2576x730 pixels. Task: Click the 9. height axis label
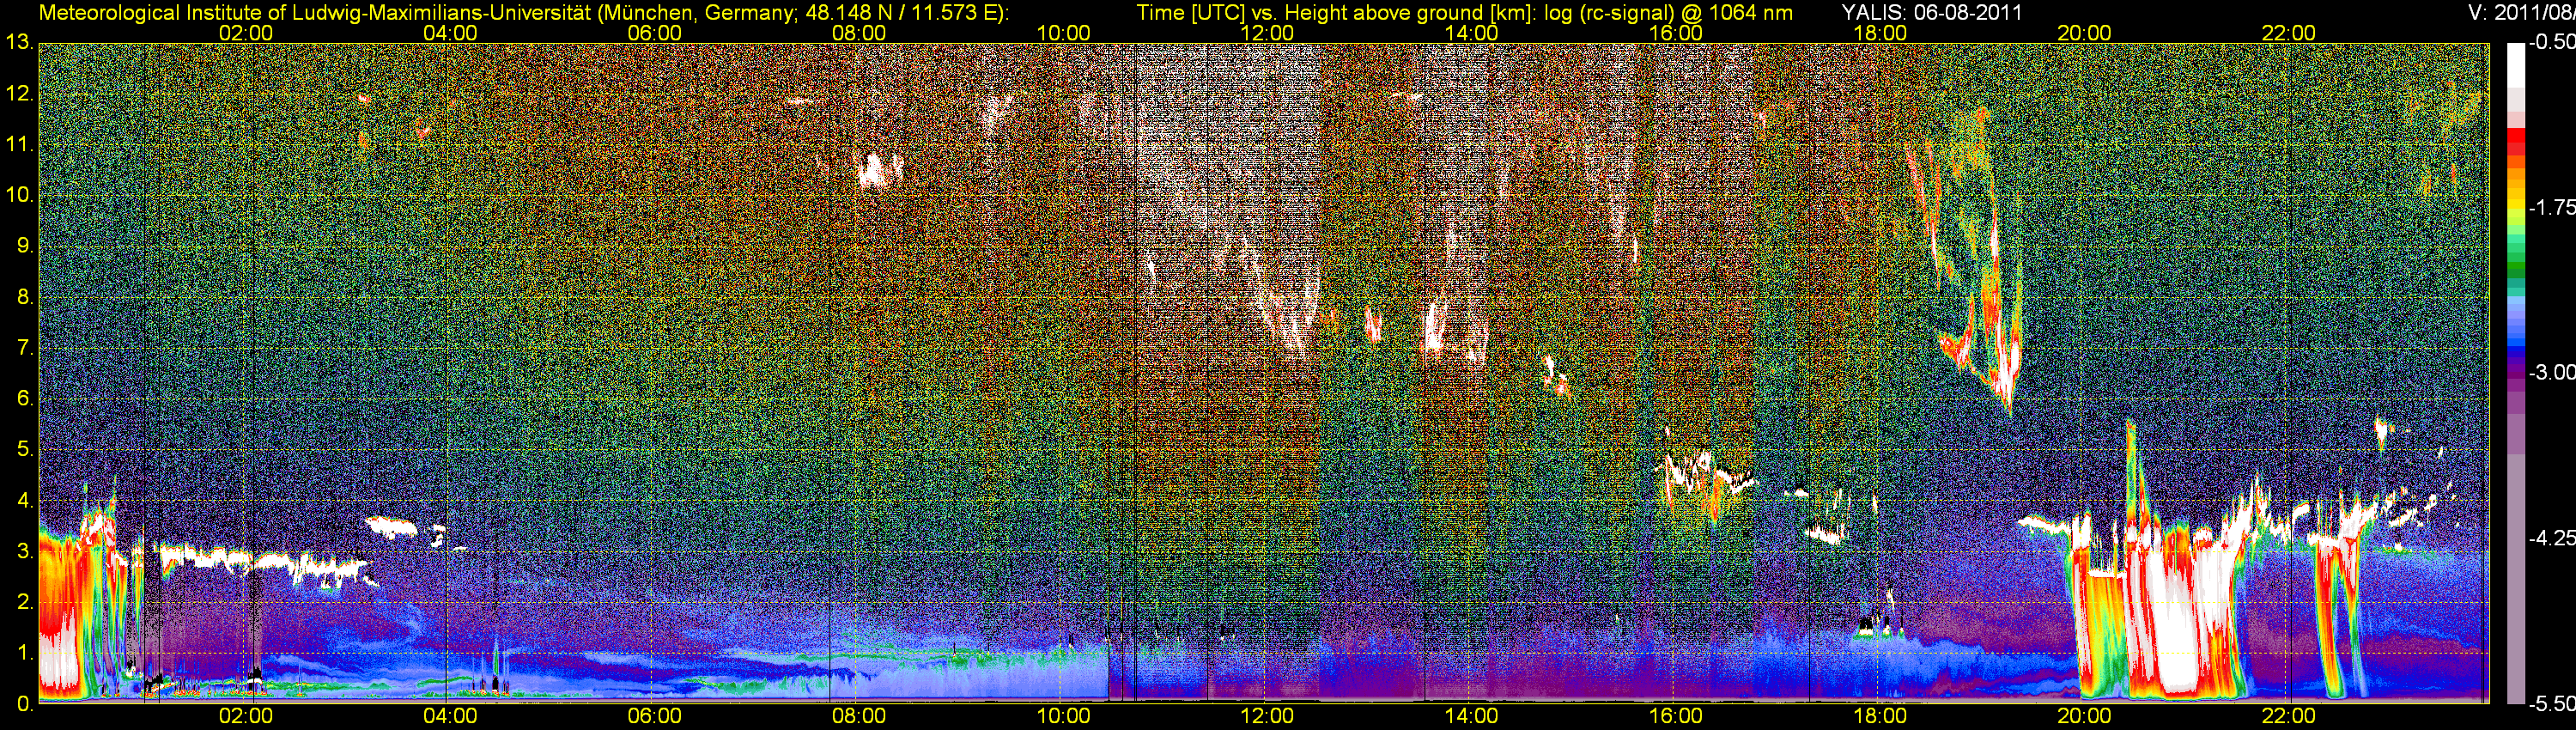point(25,246)
